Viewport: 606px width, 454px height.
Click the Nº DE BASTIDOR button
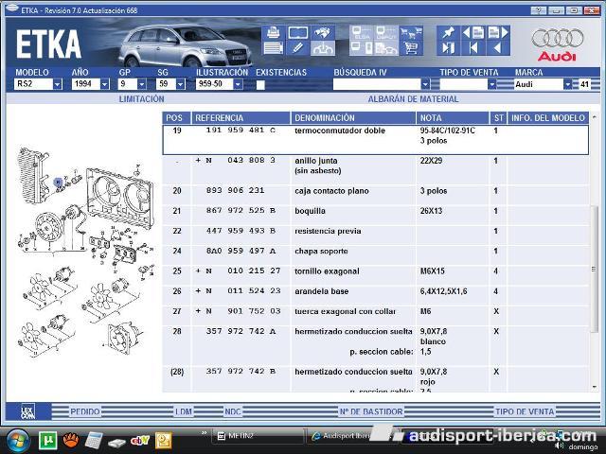pos(371,411)
